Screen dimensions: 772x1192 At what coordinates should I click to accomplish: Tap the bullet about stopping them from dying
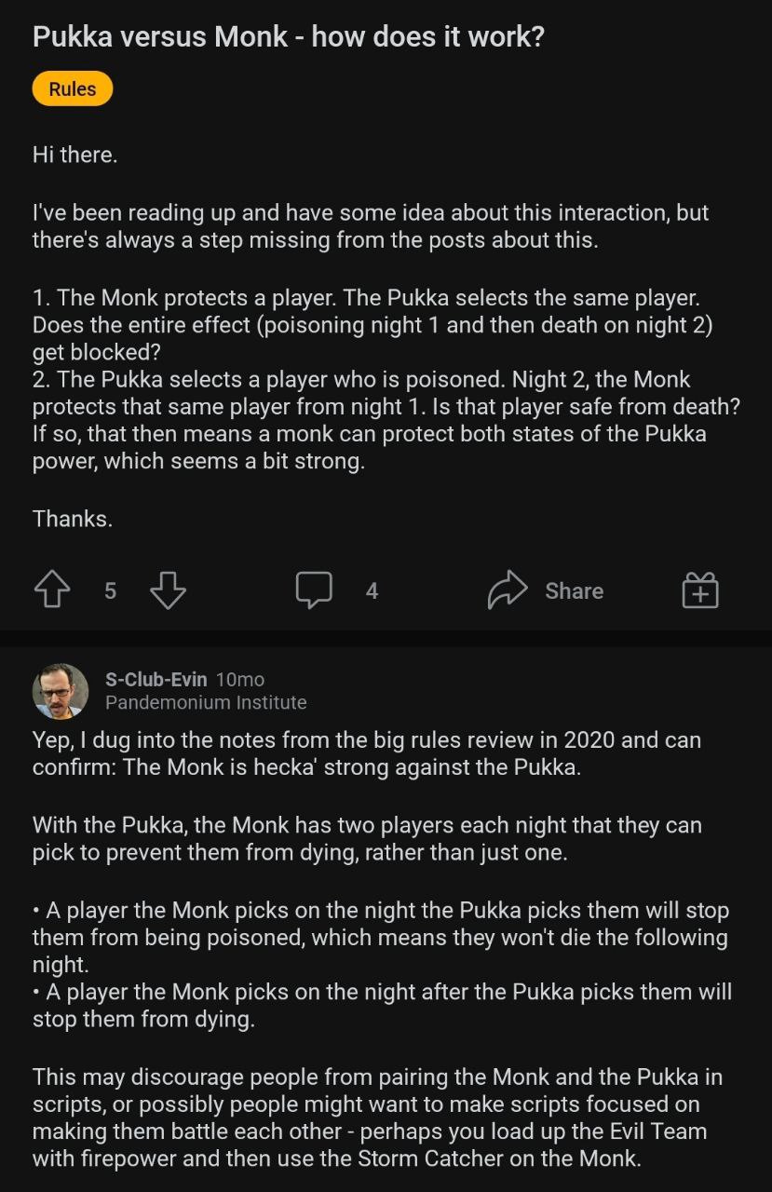pyautogui.click(x=382, y=1006)
